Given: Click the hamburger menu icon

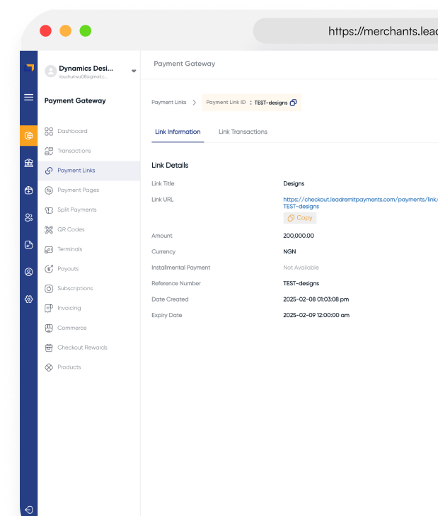Looking at the screenshot, I should point(29,97).
